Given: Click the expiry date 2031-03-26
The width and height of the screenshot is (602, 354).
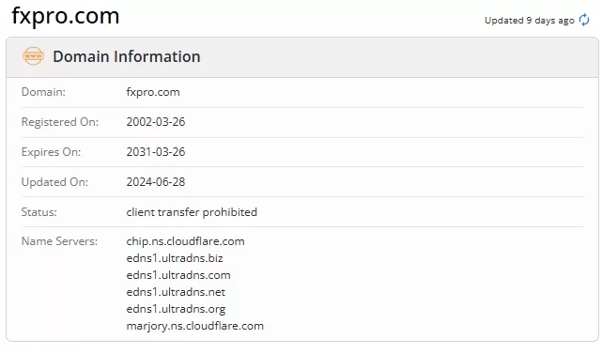Looking at the screenshot, I should click(156, 152).
